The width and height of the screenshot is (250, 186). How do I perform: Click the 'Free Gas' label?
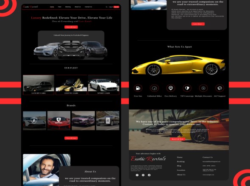(x=138, y=96)
